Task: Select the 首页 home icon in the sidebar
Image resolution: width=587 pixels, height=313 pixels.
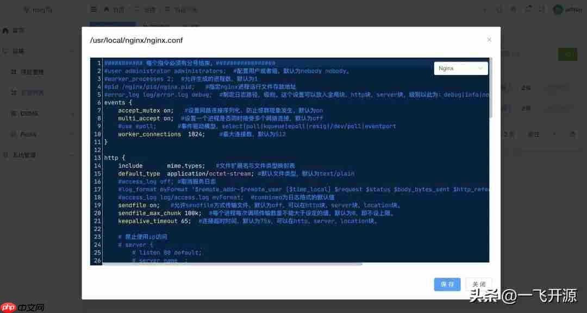Action: (x=5, y=30)
